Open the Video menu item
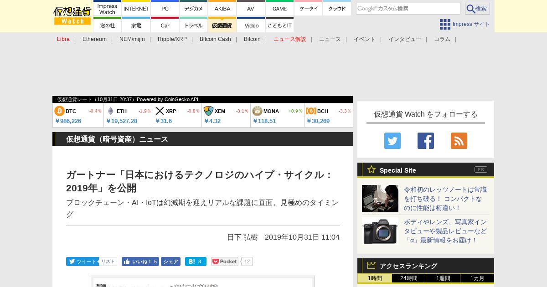Screen dimensions: 547x287 (x=251, y=25)
